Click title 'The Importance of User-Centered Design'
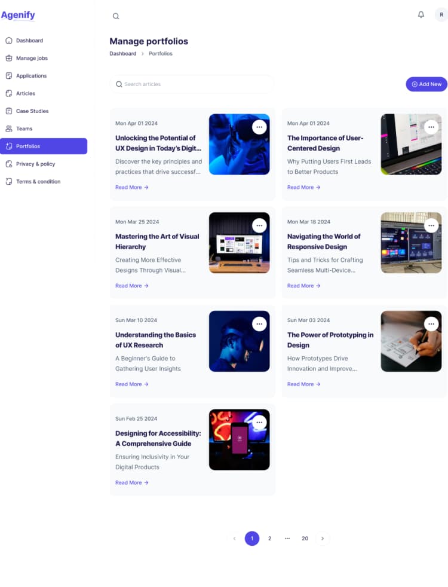This screenshot has height=587, width=448. point(326,143)
